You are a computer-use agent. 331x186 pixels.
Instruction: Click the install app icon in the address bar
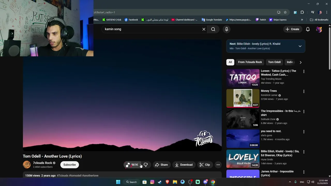279,12
